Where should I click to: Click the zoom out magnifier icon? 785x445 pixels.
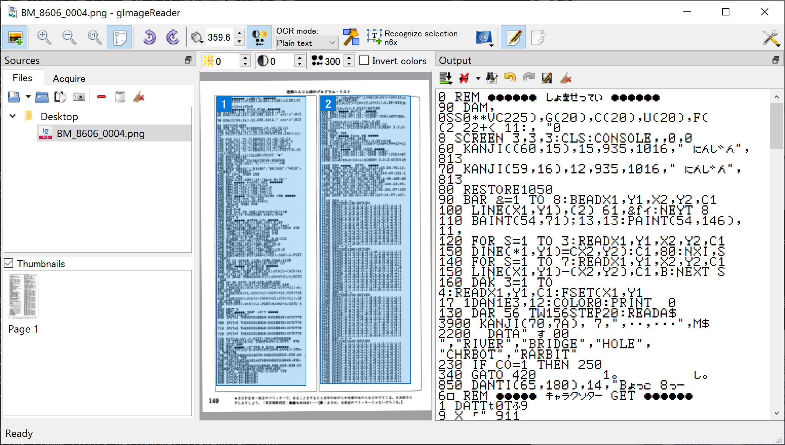pyautogui.click(x=69, y=37)
